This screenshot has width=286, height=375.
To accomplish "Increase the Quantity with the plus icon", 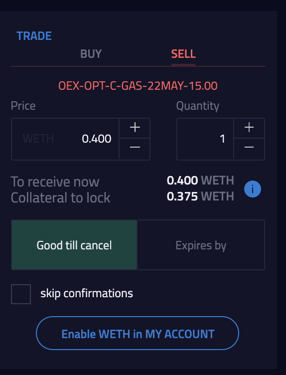I will [249, 128].
